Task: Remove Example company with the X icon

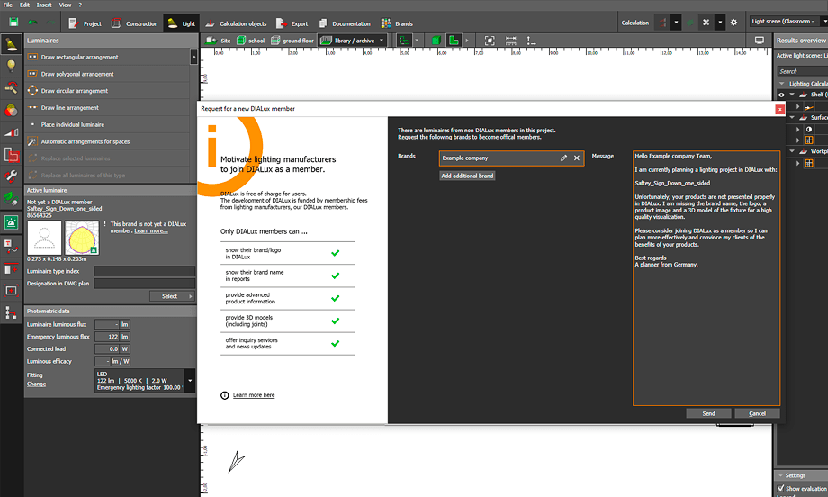Action: (x=577, y=158)
